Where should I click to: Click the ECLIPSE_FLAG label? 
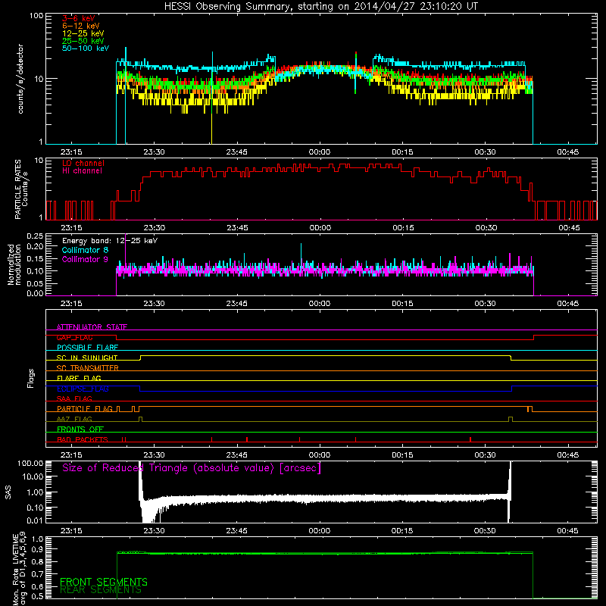click(x=83, y=389)
